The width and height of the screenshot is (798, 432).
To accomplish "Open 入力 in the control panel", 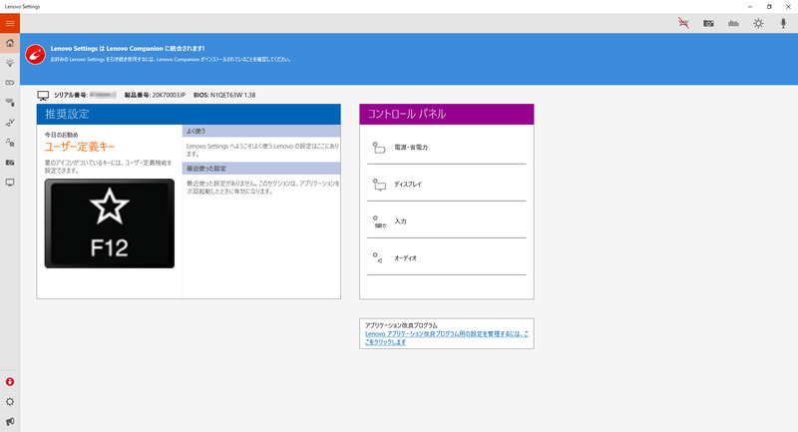I will pyautogui.click(x=446, y=221).
